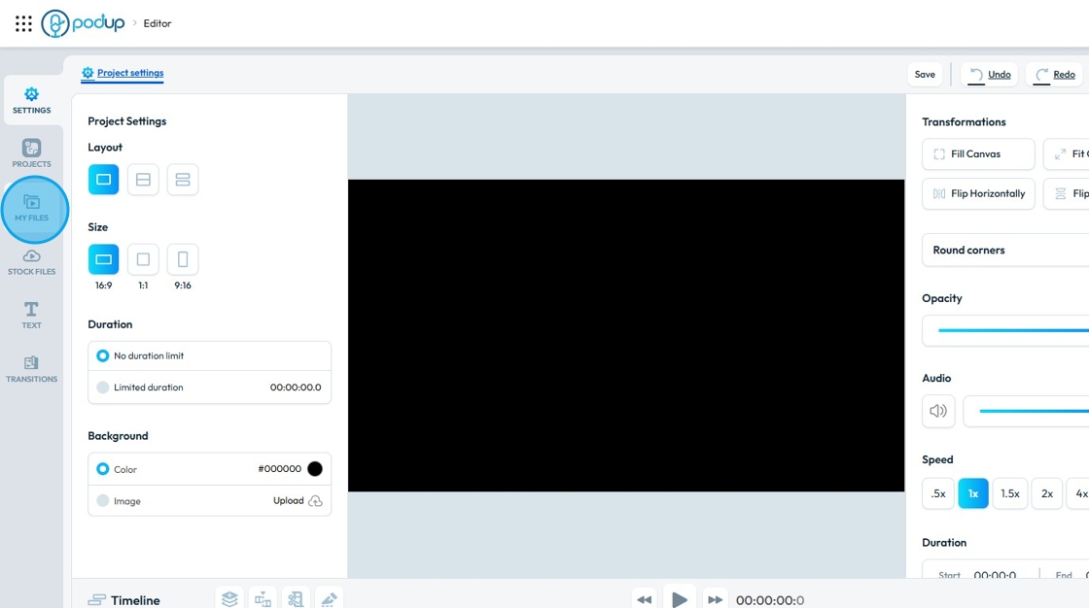Viewport: 1089px width, 608px height.
Task: Click the Redo button
Action: click(1054, 74)
